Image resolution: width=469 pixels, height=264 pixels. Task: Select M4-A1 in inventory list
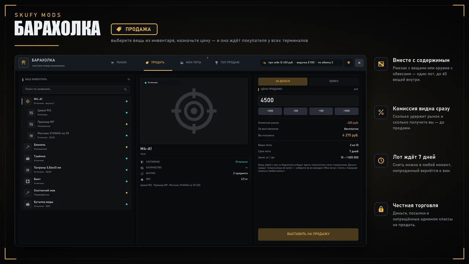76,101
